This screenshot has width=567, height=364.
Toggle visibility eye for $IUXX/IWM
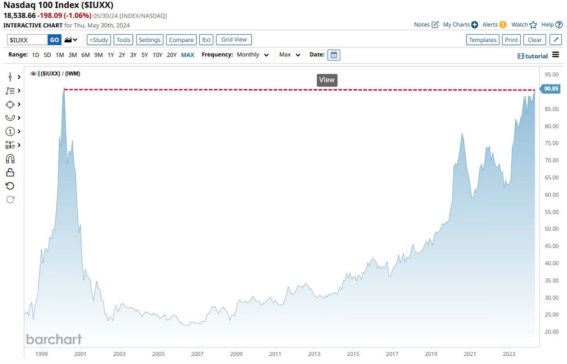click(x=33, y=74)
